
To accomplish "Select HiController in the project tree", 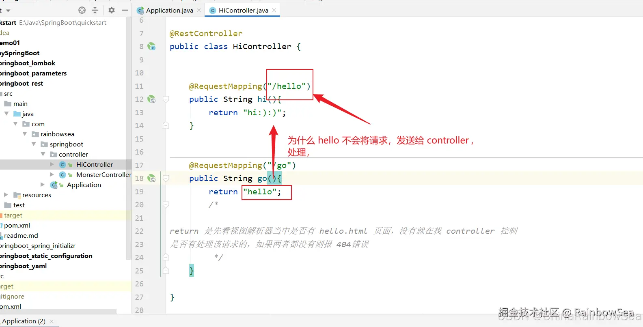I will tap(95, 164).
